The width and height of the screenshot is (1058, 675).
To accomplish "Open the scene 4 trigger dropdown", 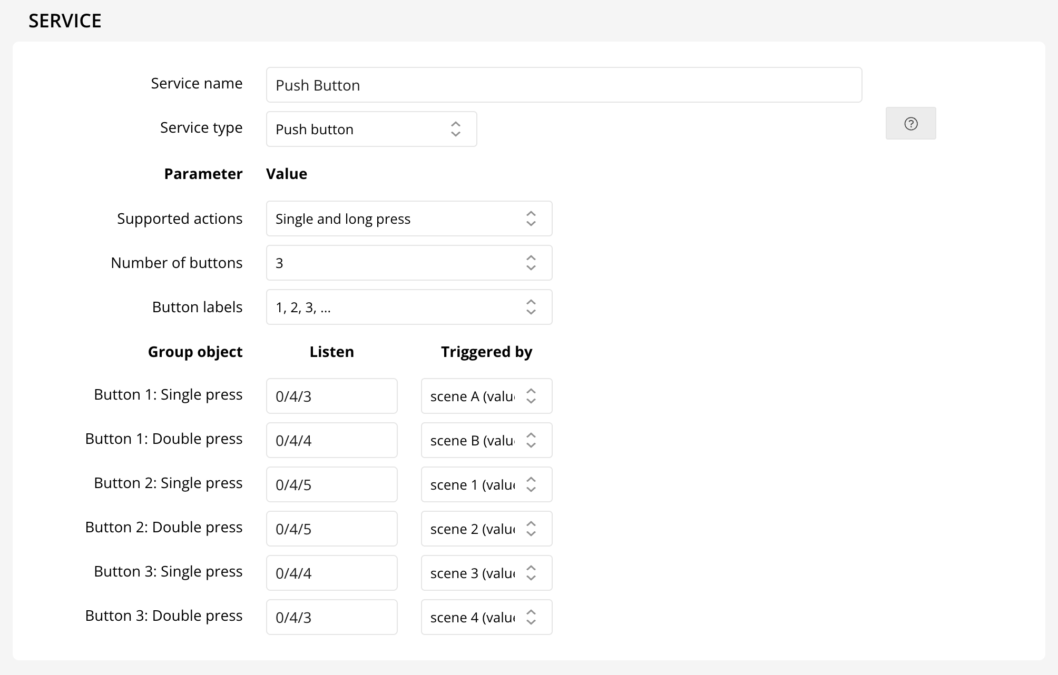I will point(486,617).
